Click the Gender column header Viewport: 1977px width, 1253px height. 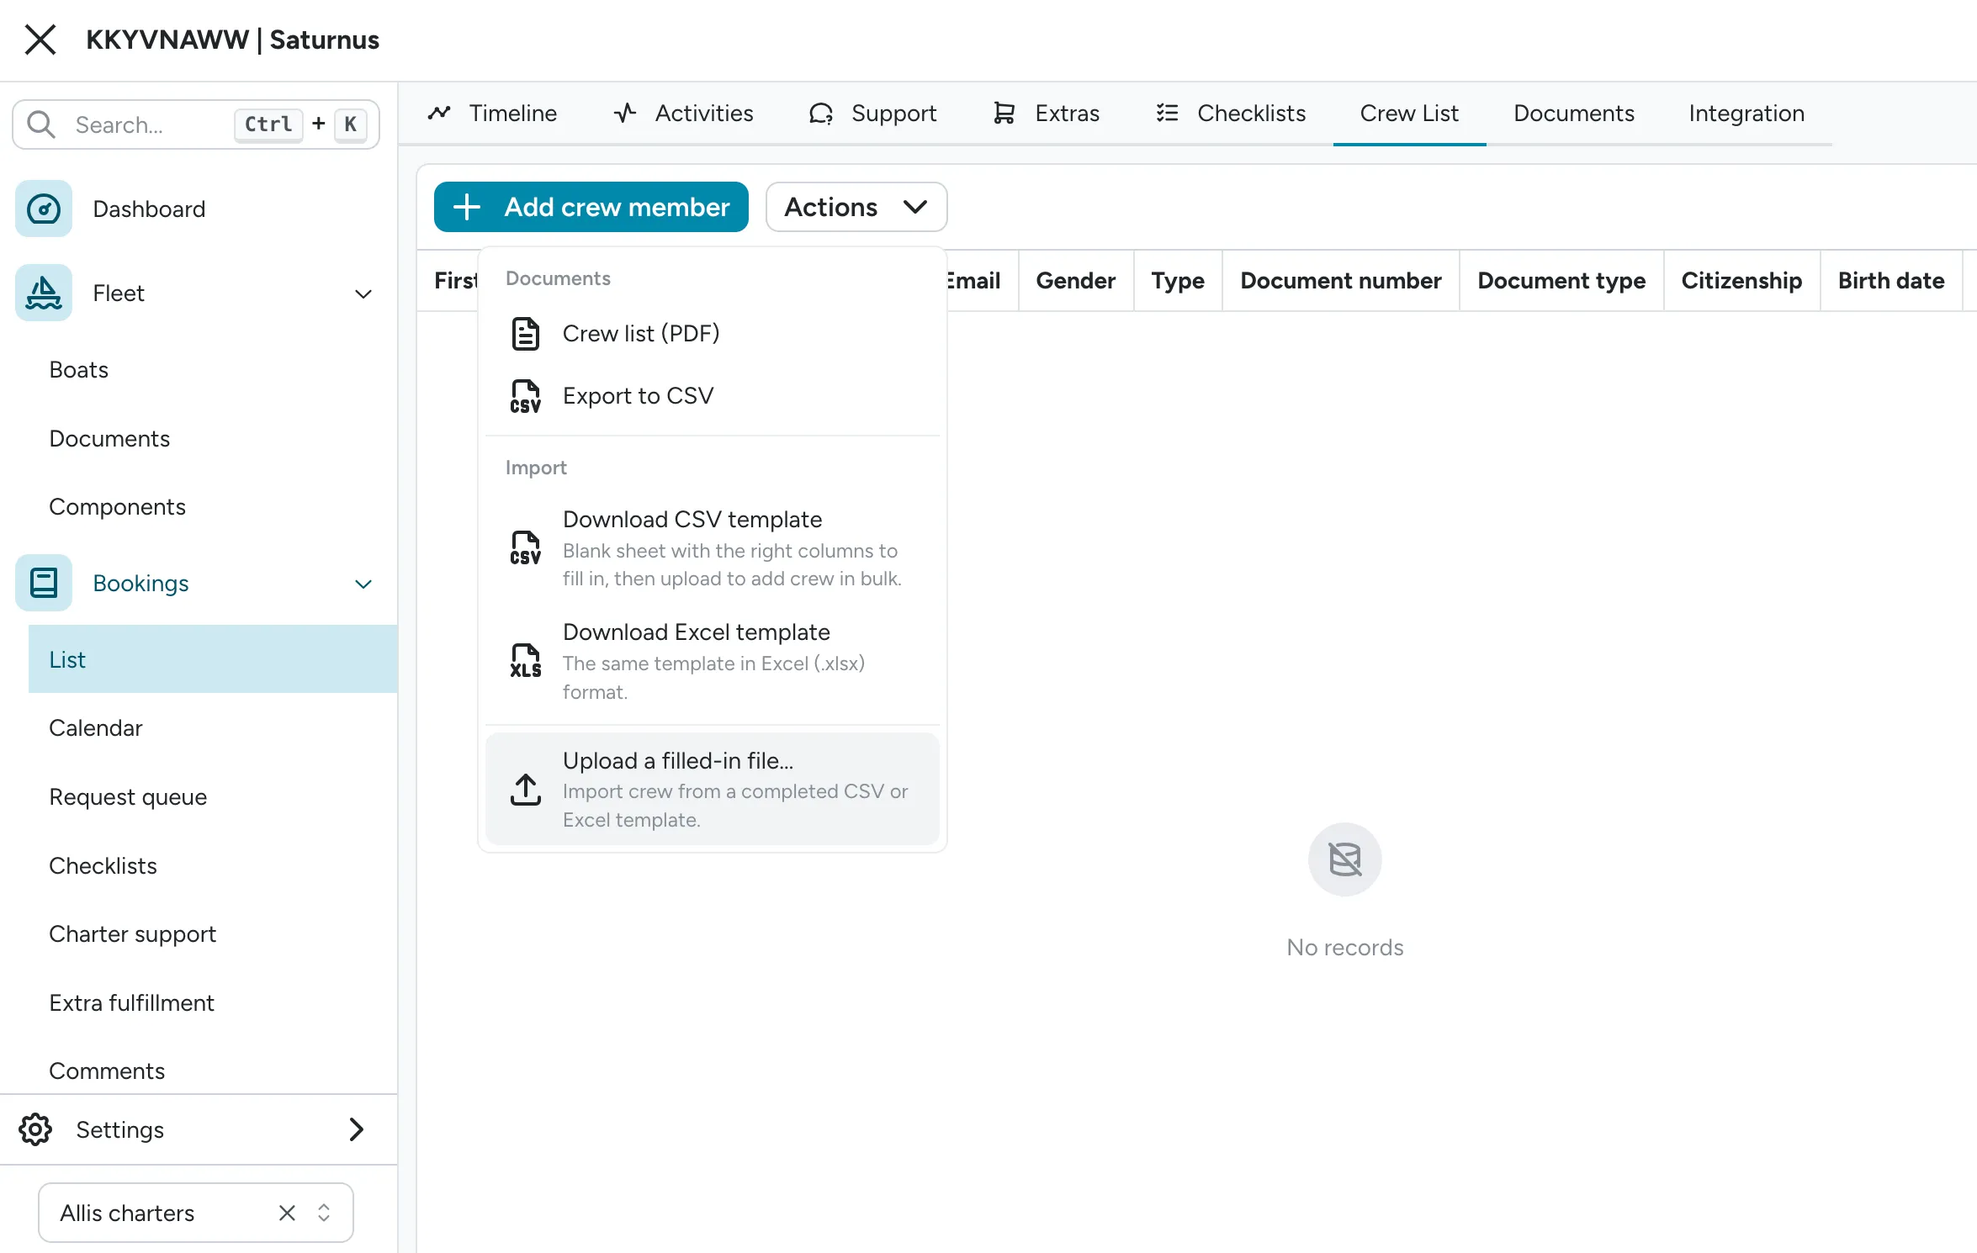tap(1075, 281)
